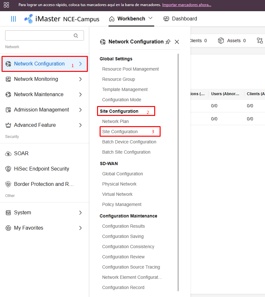Open Physical Network
Viewport: 265px width, 297px height.
coord(119,184)
